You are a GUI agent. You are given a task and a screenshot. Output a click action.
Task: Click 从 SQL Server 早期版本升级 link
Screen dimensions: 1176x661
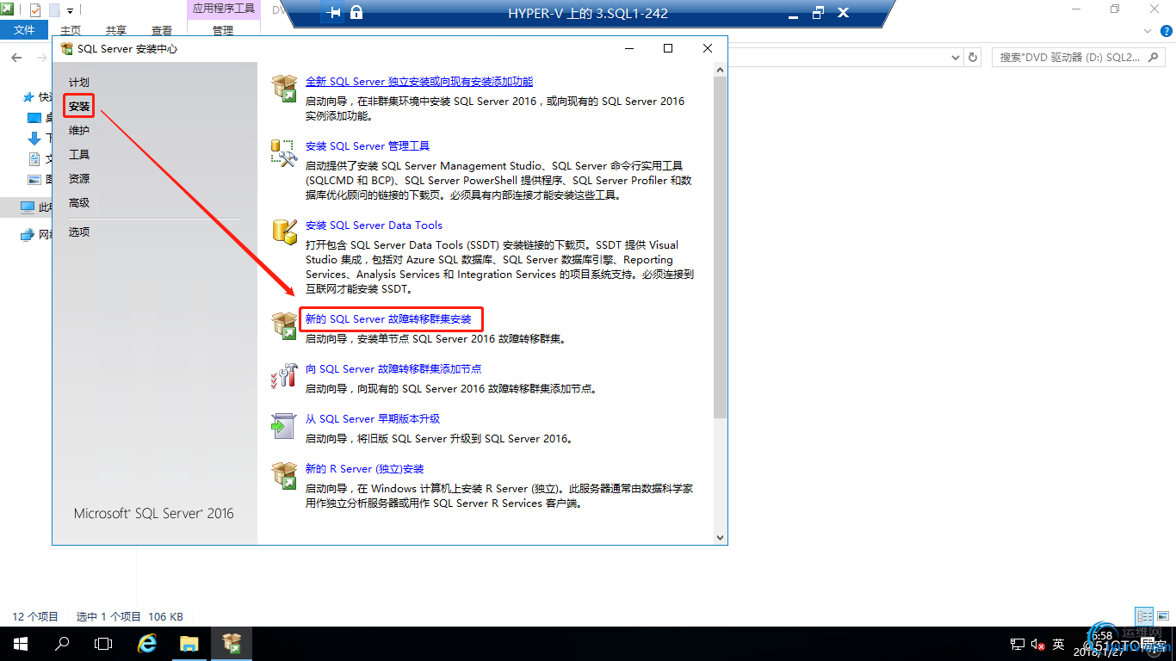click(373, 419)
